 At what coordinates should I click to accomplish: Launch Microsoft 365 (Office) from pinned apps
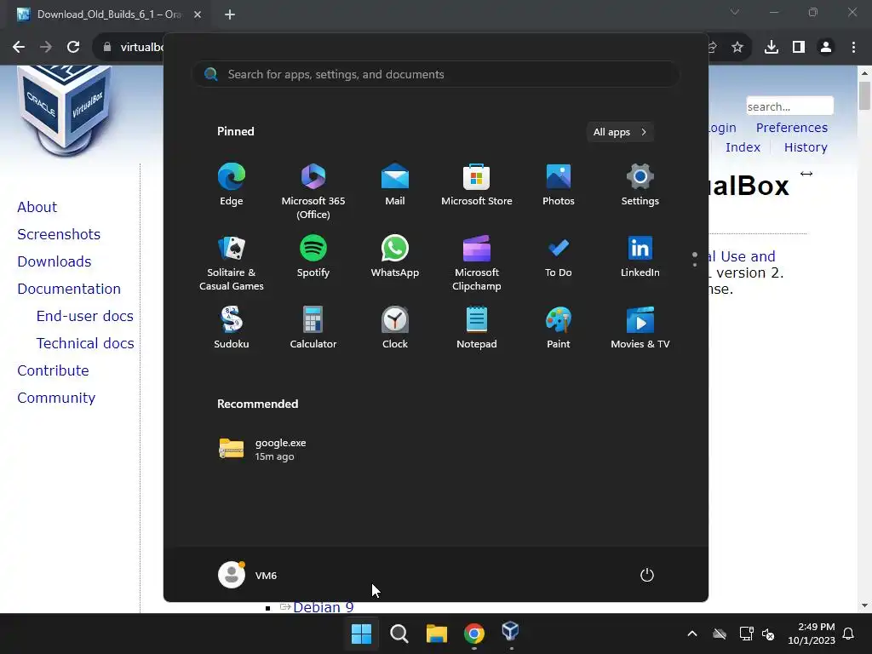[313, 192]
